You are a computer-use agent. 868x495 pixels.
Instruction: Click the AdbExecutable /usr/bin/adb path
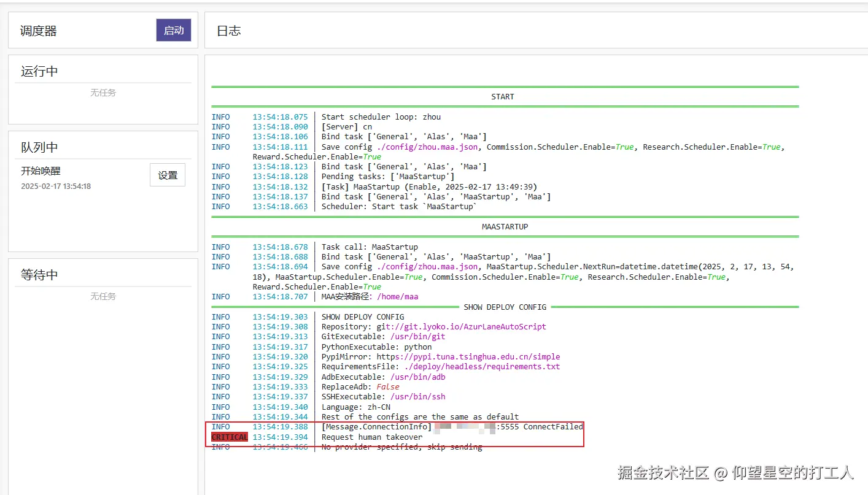(x=417, y=377)
